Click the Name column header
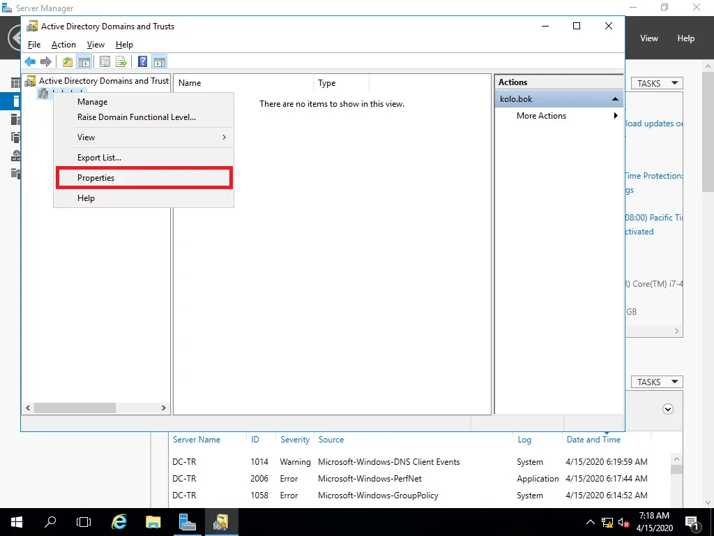Viewport: 714px width, 536px height. pyautogui.click(x=243, y=83)
